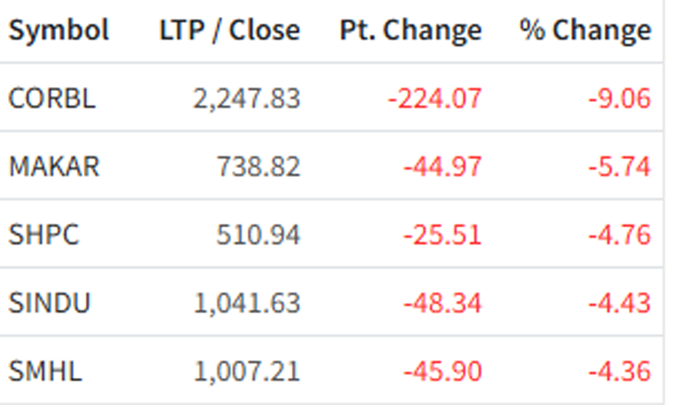Screen dimensions: 676x405
Task: Sort by % Change column header
Action: [585, 30]
